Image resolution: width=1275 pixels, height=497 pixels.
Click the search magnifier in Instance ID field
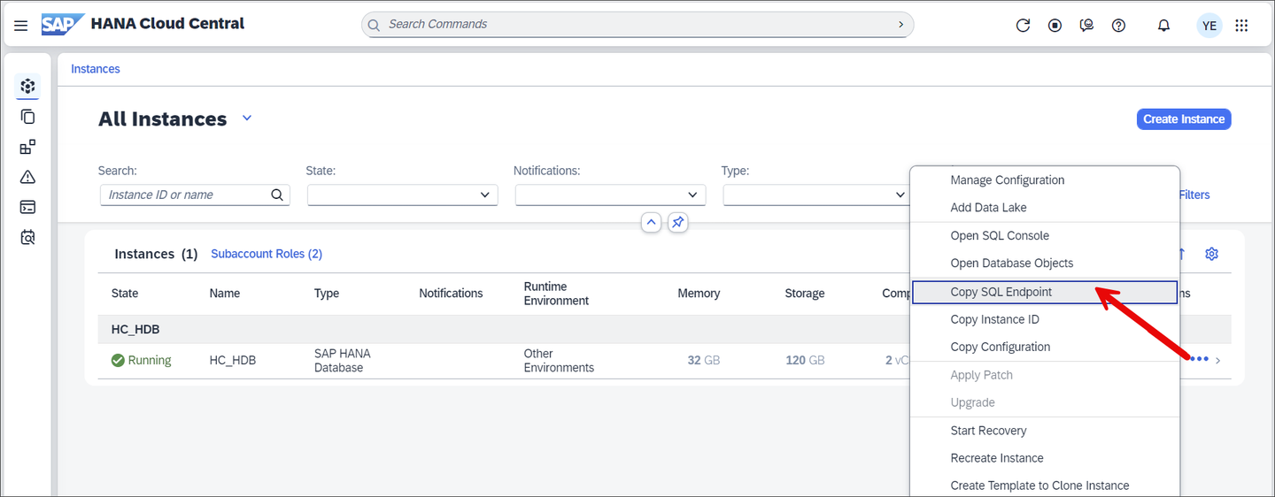277,195
